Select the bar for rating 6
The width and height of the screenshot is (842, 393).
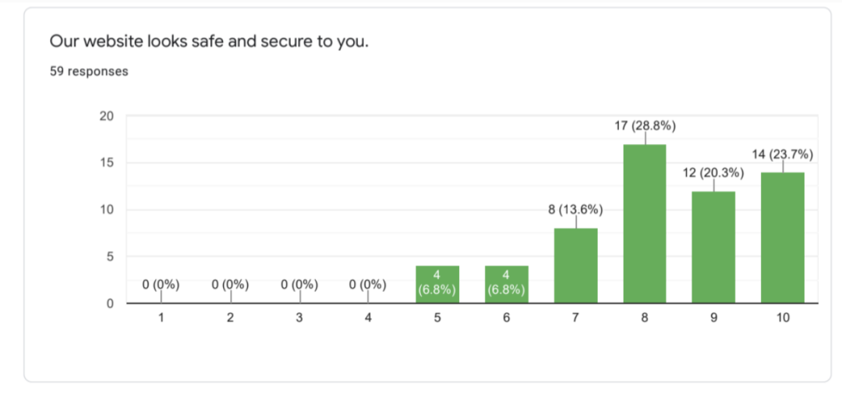click(506, 285)
